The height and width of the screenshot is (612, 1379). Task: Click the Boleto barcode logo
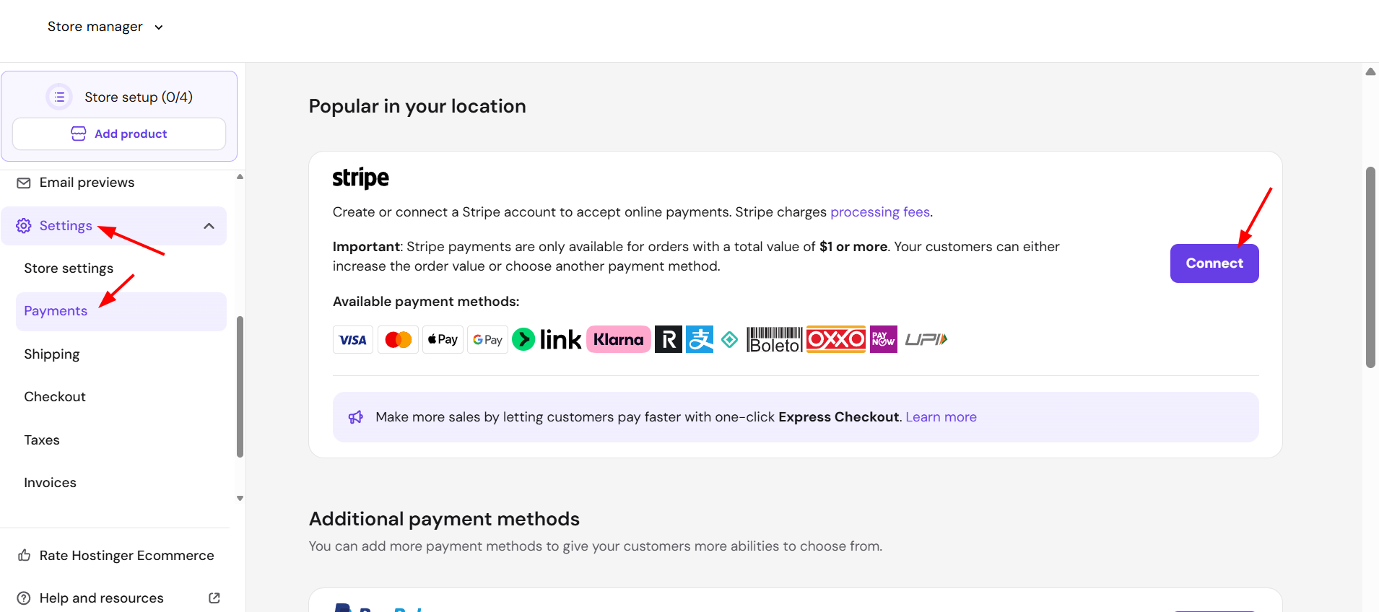775,340
